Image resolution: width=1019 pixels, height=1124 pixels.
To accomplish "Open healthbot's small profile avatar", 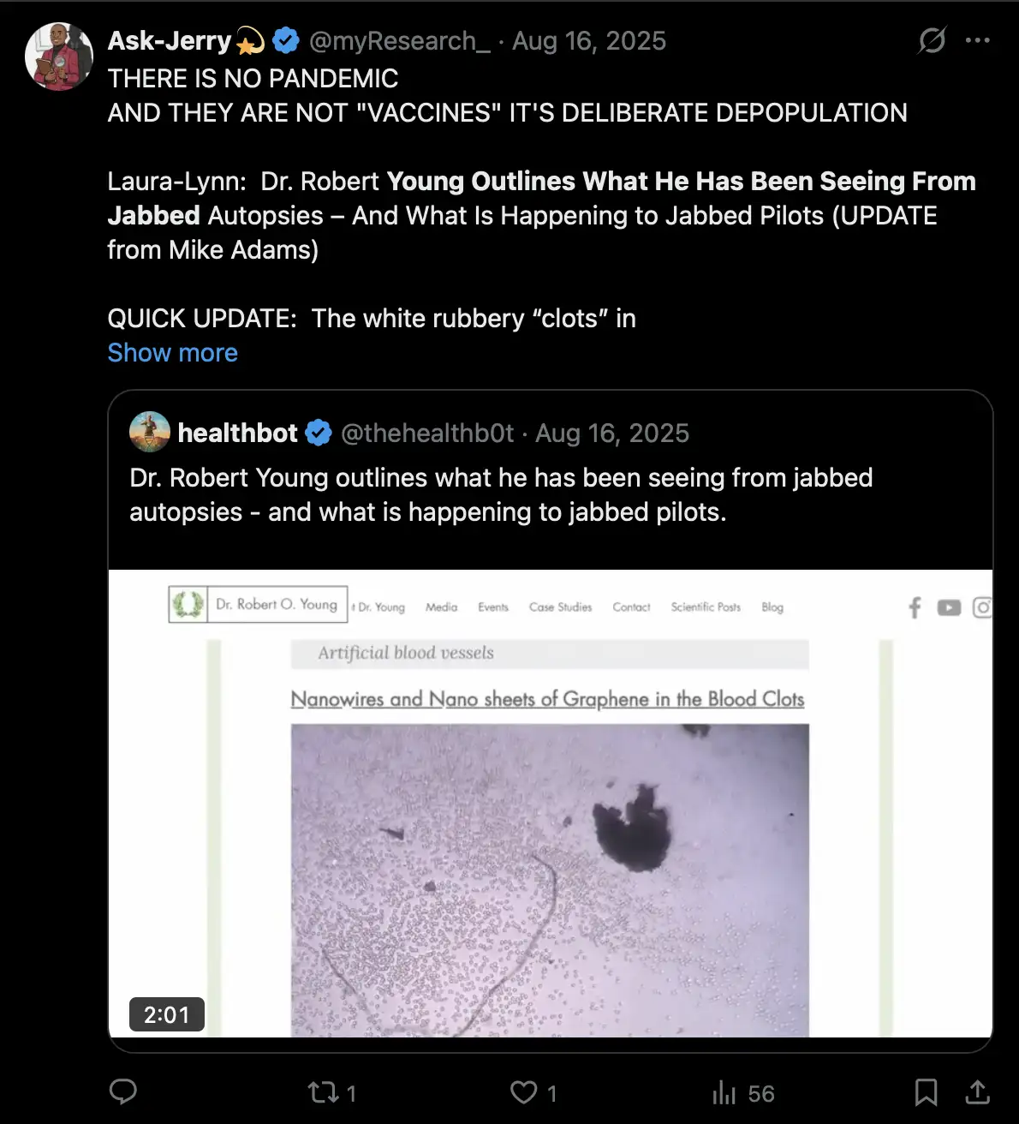I will click(x=150, y=432).
